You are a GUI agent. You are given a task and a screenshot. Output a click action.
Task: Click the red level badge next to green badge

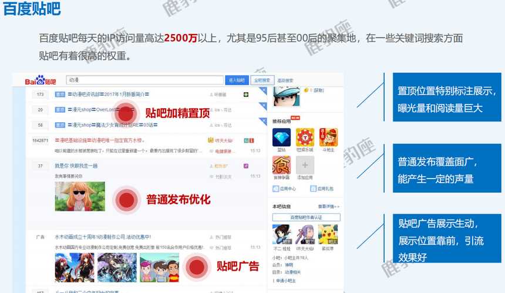(x=251, y=141)
